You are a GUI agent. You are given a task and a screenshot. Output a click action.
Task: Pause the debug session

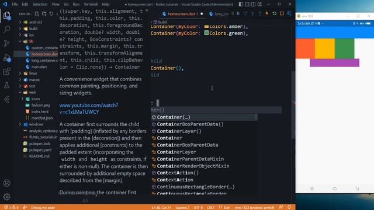[x=238, y=13]
